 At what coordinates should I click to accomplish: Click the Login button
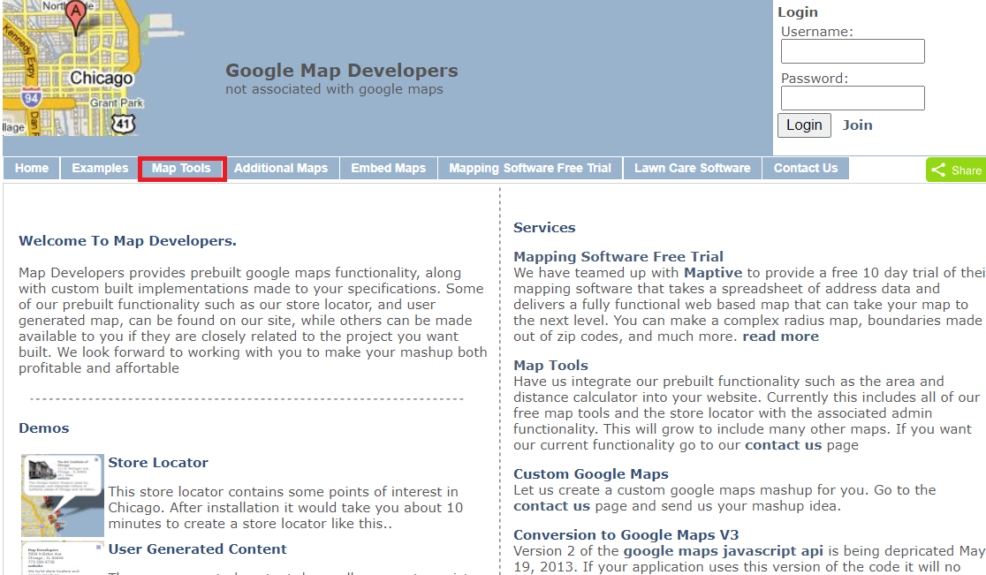coord(803,125)
